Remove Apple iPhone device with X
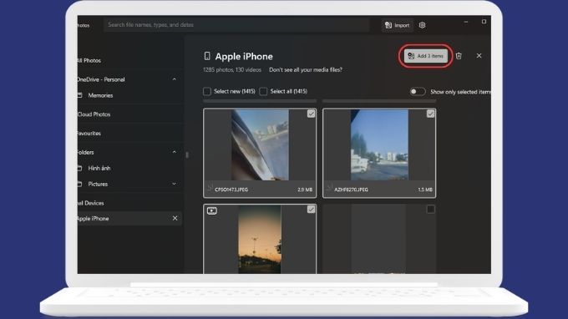Image resolution: width=568 pixels, height=319 pixels. [175, 218]
